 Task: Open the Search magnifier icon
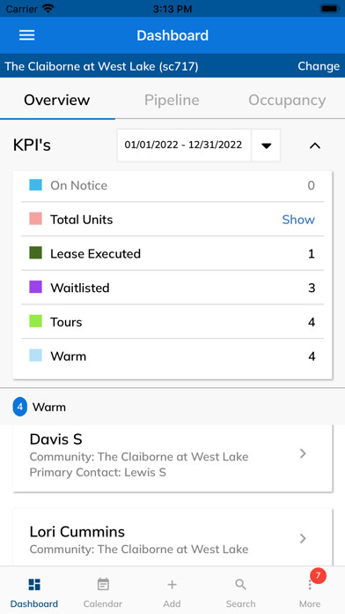(240, 585)
